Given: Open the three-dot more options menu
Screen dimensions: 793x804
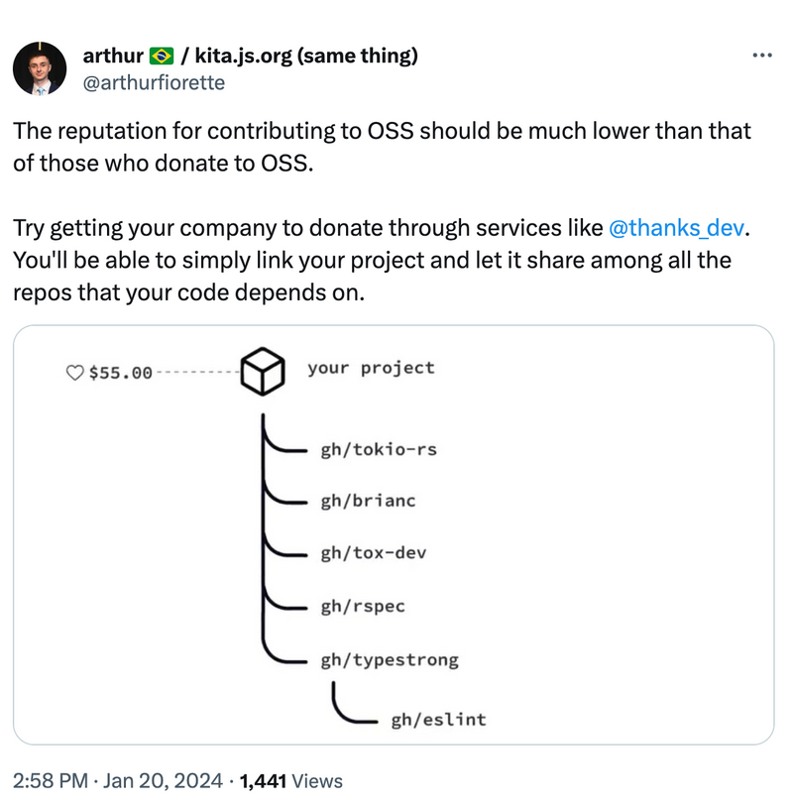Looking at the screenshot, I should pyautogui.click(x=761, y=55).
